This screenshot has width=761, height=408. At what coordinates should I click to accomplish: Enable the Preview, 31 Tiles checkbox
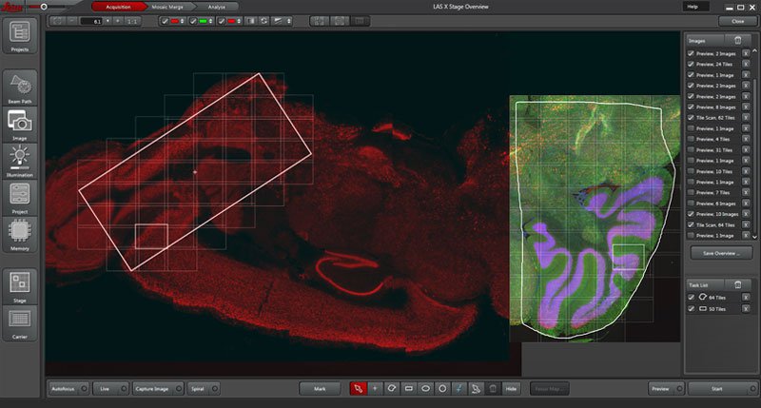690,149
